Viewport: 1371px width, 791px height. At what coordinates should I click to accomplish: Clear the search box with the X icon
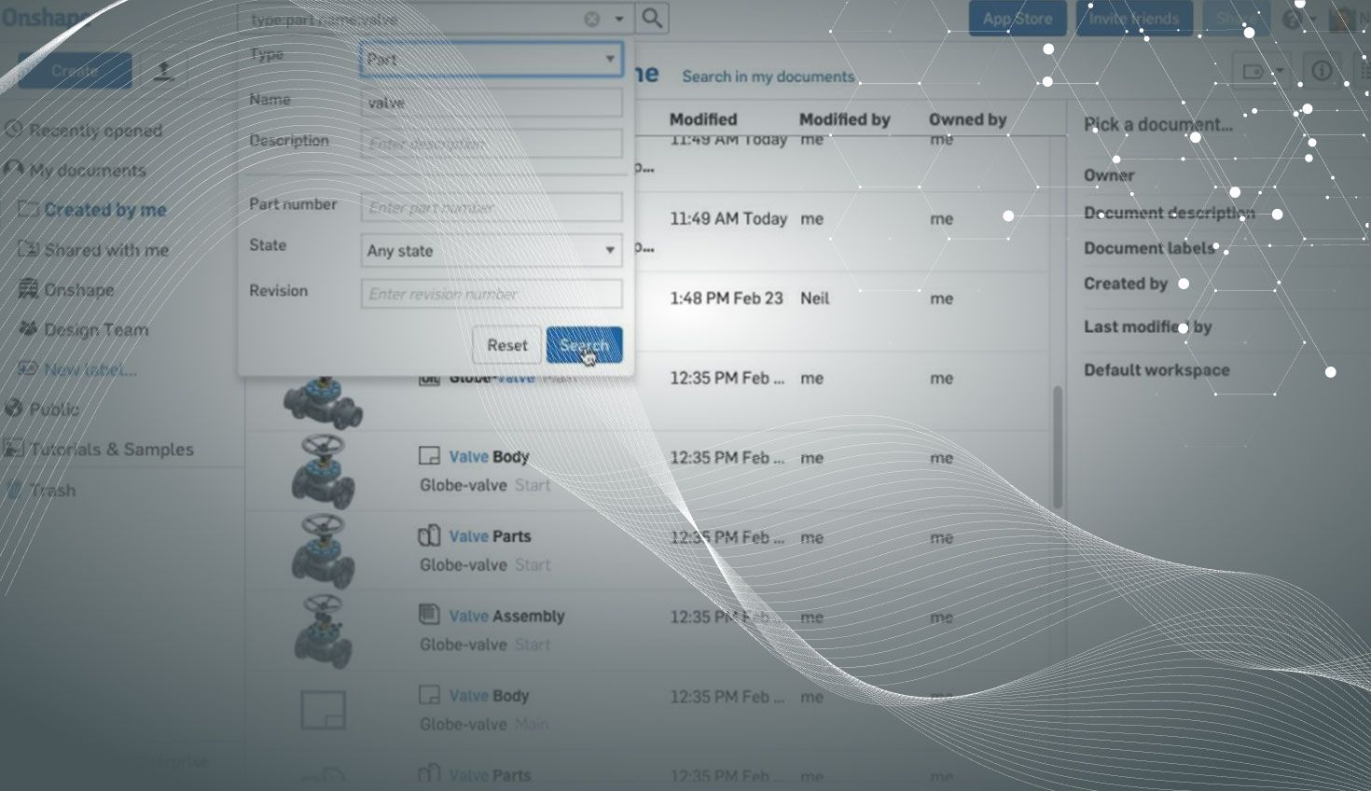pyautogui.click(x=591, y=19)
